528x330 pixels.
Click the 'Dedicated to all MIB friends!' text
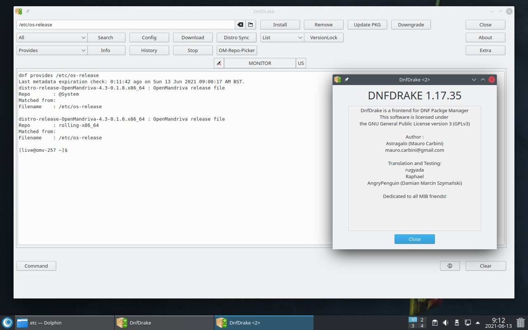click(415, 196)
